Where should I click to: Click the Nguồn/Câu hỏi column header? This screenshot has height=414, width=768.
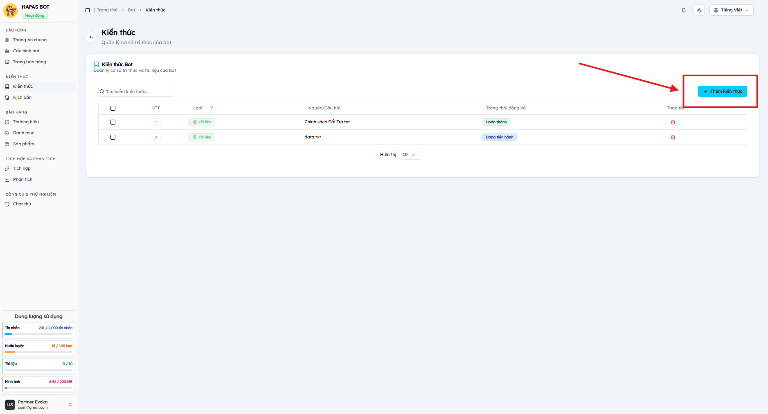(324, 108)
